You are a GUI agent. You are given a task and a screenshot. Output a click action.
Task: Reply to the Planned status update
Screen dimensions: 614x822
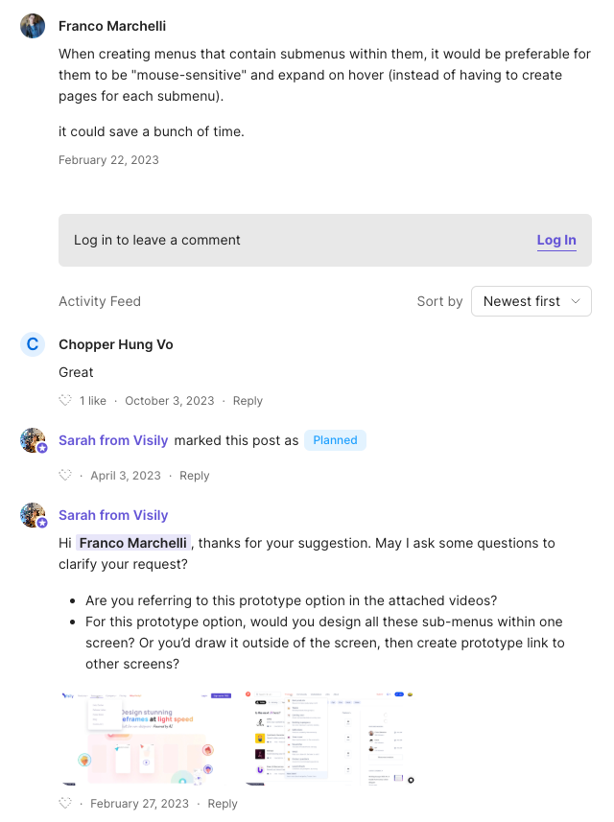pos(195,475)
